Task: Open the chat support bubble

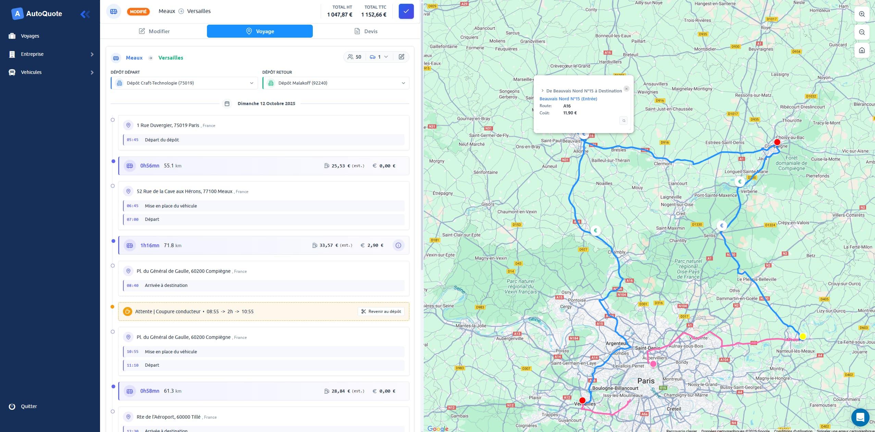Action: coord(860,417)
